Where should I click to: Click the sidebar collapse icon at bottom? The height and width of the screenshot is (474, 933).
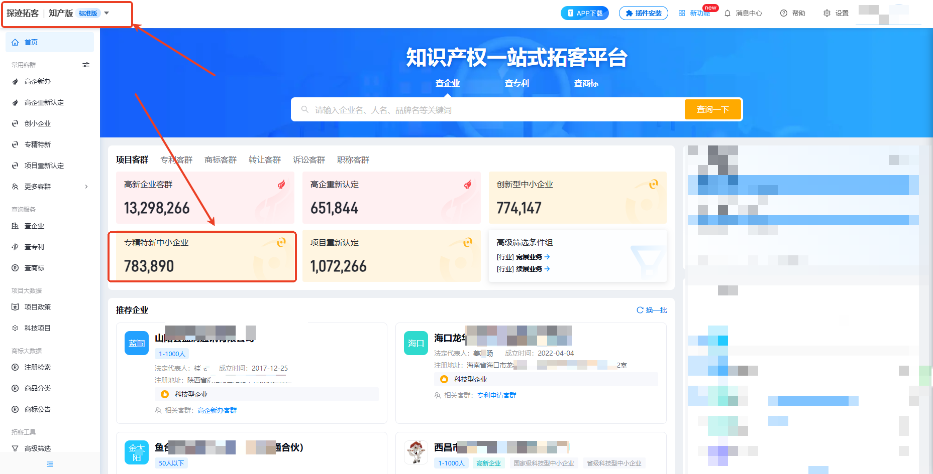[50, 464]
